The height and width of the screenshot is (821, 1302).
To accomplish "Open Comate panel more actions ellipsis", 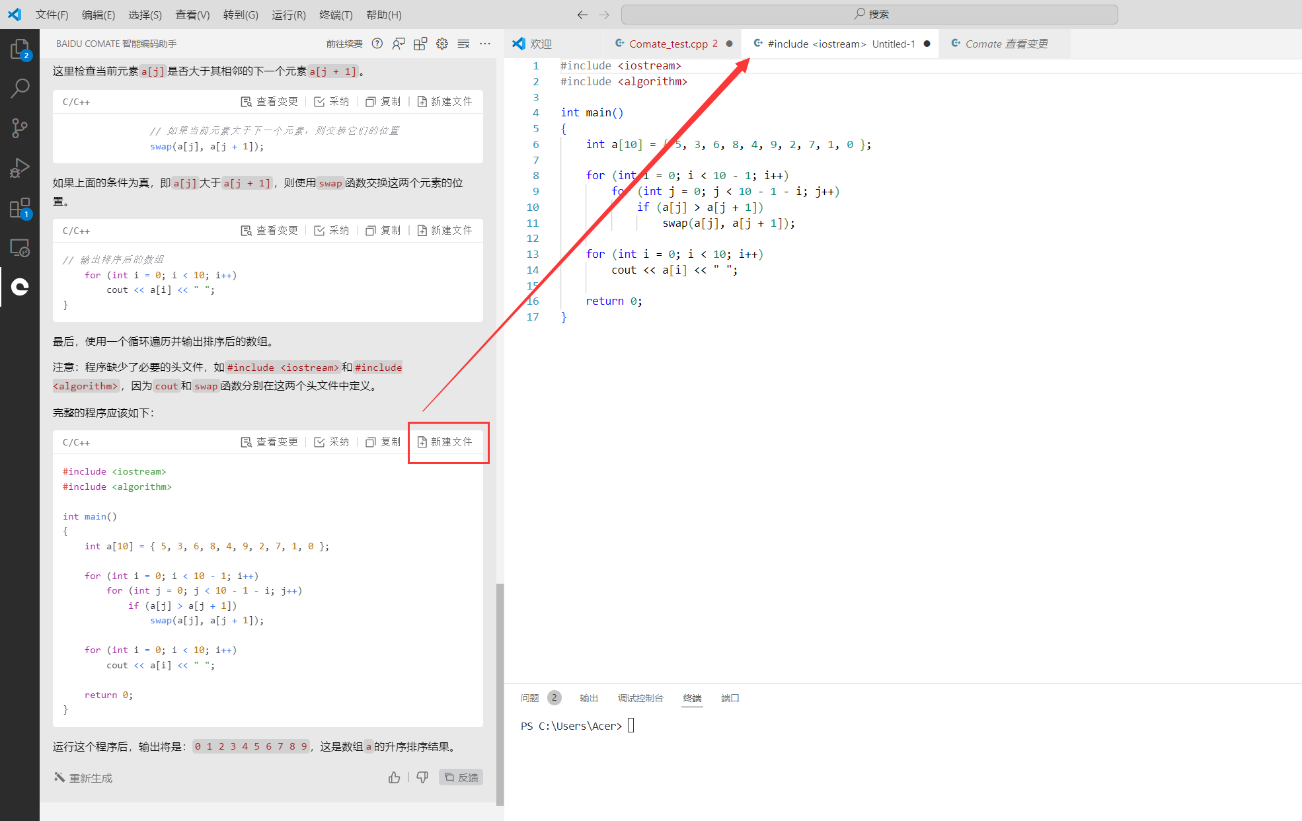I will [485, 44].
